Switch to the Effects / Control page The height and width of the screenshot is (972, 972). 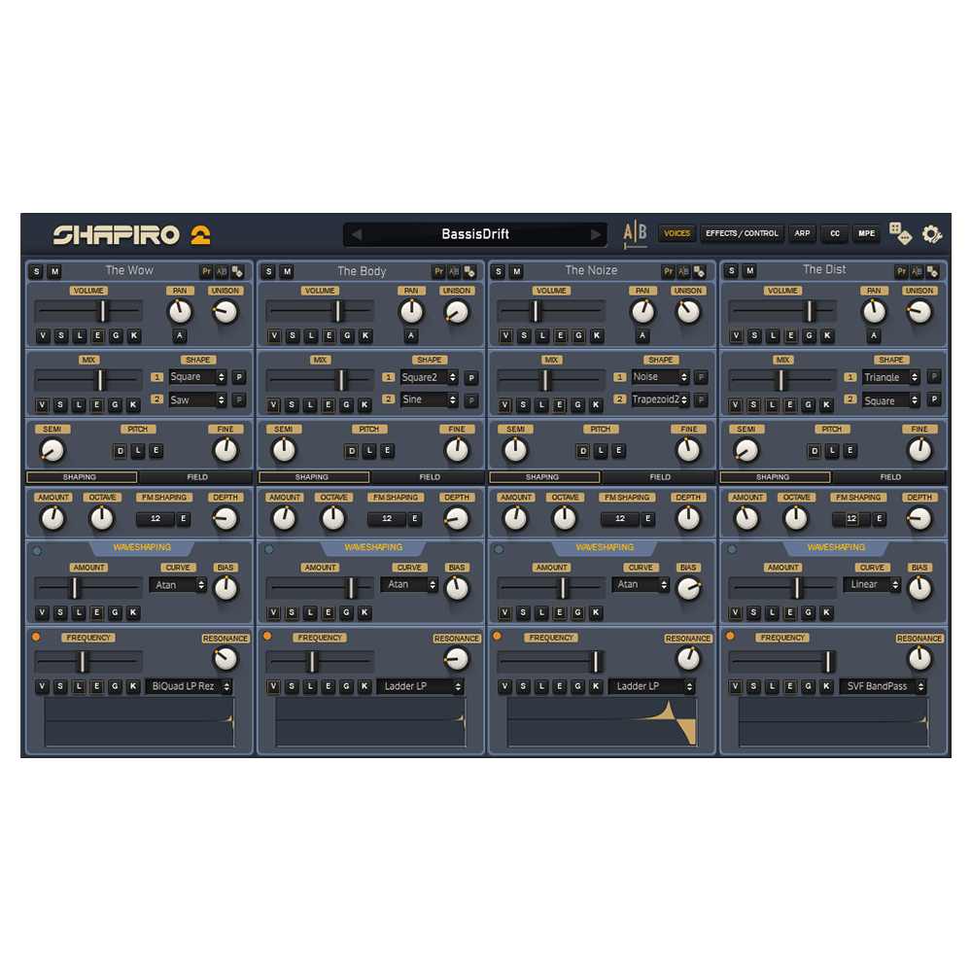point(742,233)
